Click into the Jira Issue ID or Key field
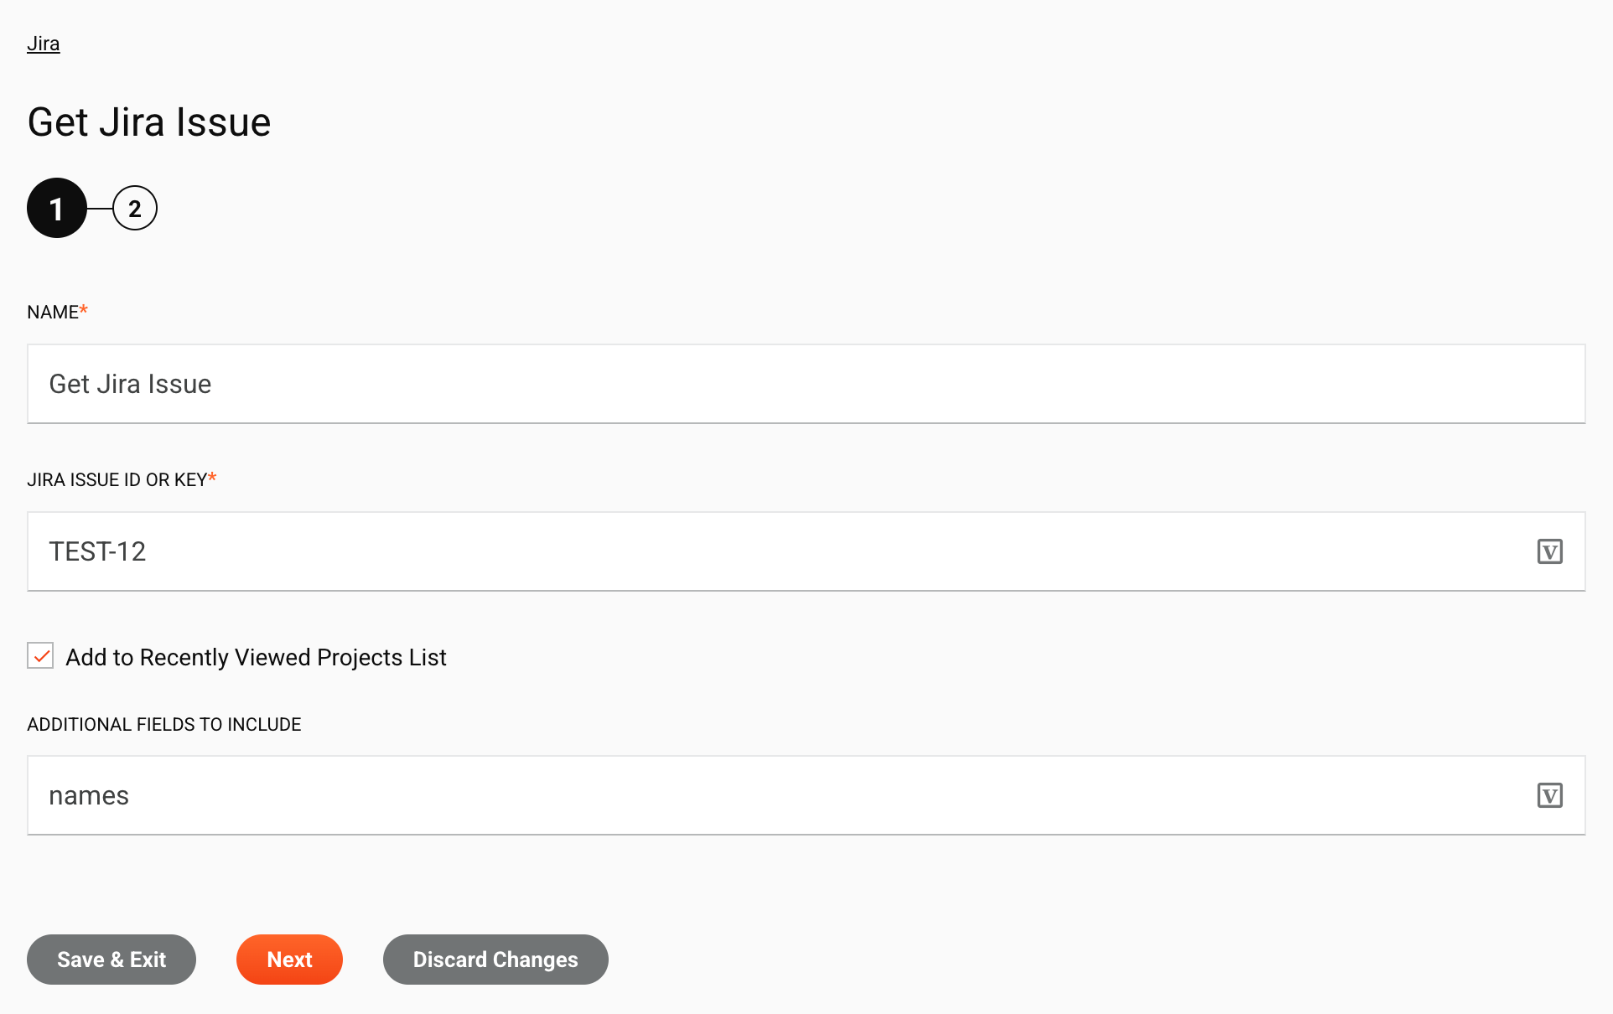Screen dimensions: 1613x1014 click(x=755, y=551)
